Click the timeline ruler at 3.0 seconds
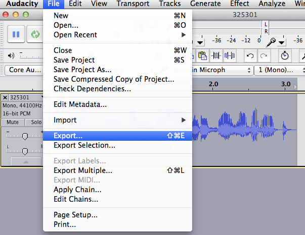Image resolution: width=305 pixels, height=235 pixels. pyautogui.click(x=286, y=84)
